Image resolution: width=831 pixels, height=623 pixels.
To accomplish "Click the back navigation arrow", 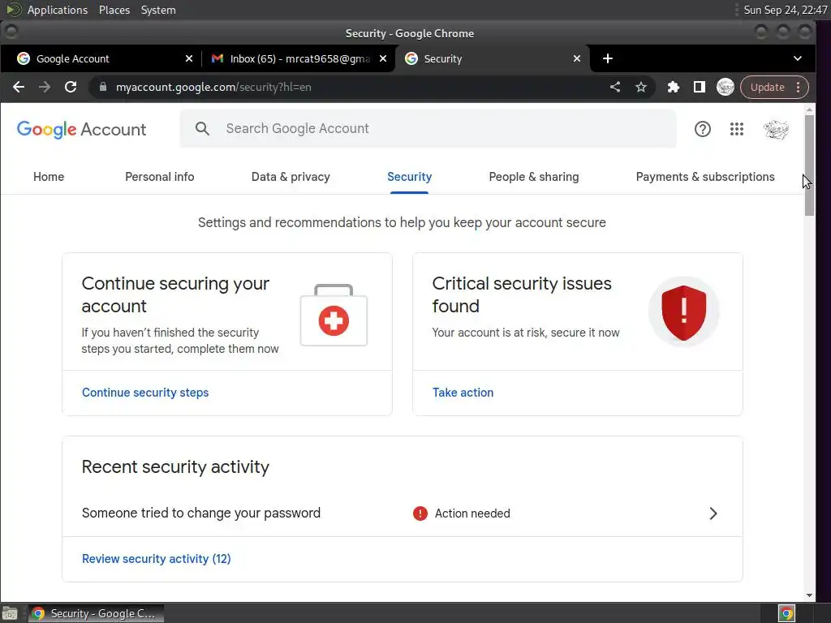I will click(19, 87).
